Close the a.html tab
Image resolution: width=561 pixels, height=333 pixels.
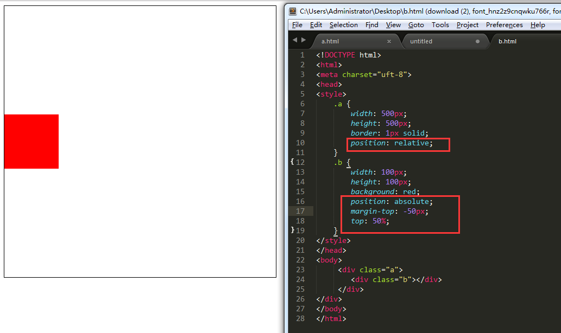[x=389, y=41]
